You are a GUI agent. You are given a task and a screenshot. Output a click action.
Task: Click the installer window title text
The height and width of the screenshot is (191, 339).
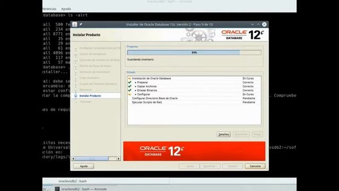(169, 24)
